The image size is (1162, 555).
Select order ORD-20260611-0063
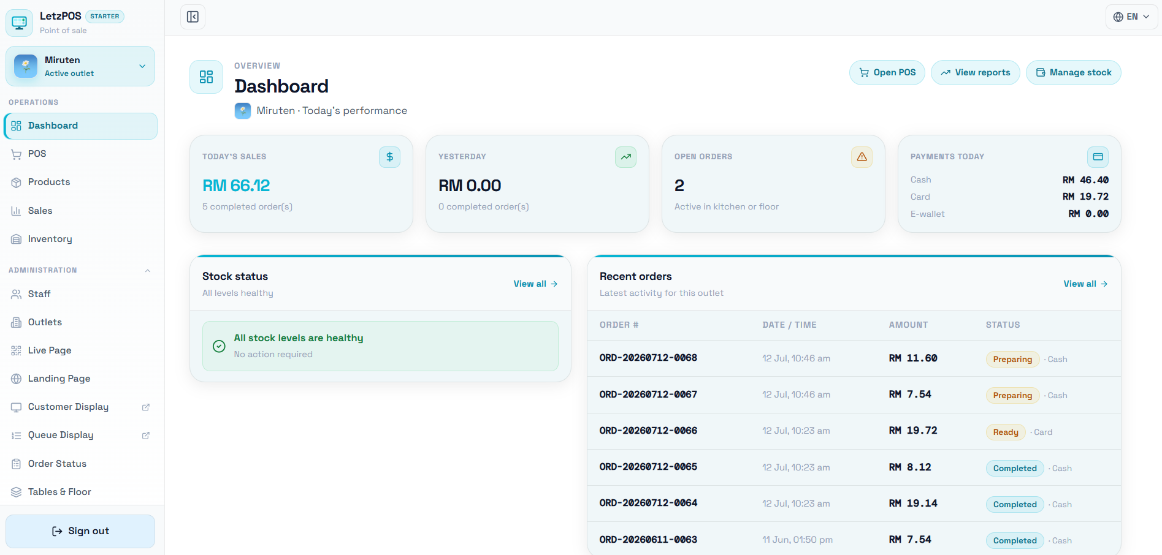pyautogui.click(x=854, y=540)
